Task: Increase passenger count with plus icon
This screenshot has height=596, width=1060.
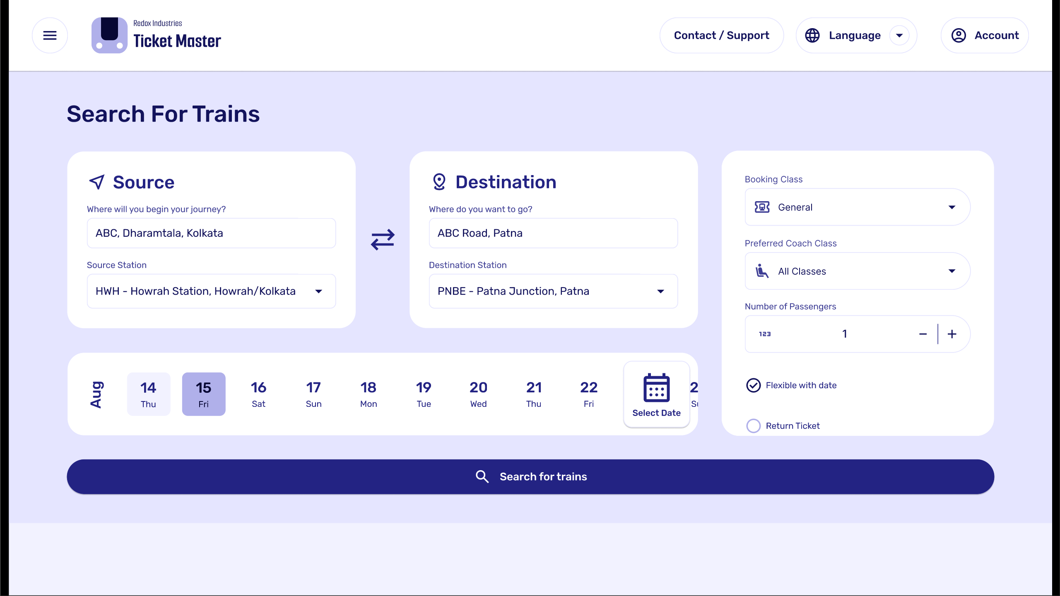Action: pyautogui.click(x=952, y=334)
